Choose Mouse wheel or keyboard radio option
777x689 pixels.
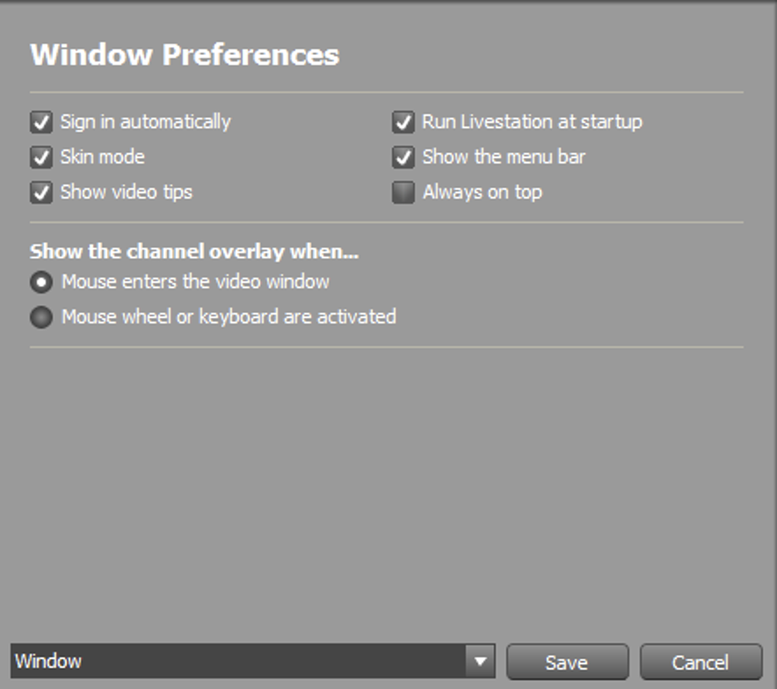pyautogui.click(x=41, y=317)
